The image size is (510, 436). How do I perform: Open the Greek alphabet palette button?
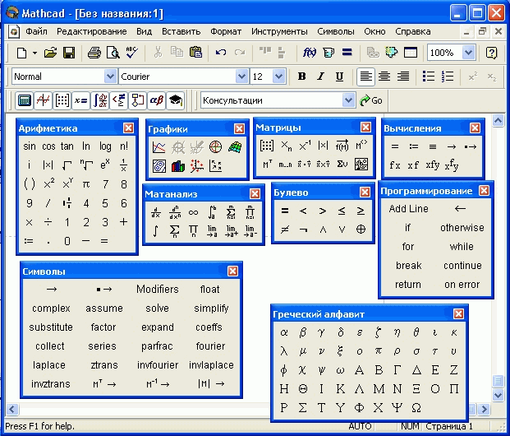pyautogui.click(x=156, y=100)
